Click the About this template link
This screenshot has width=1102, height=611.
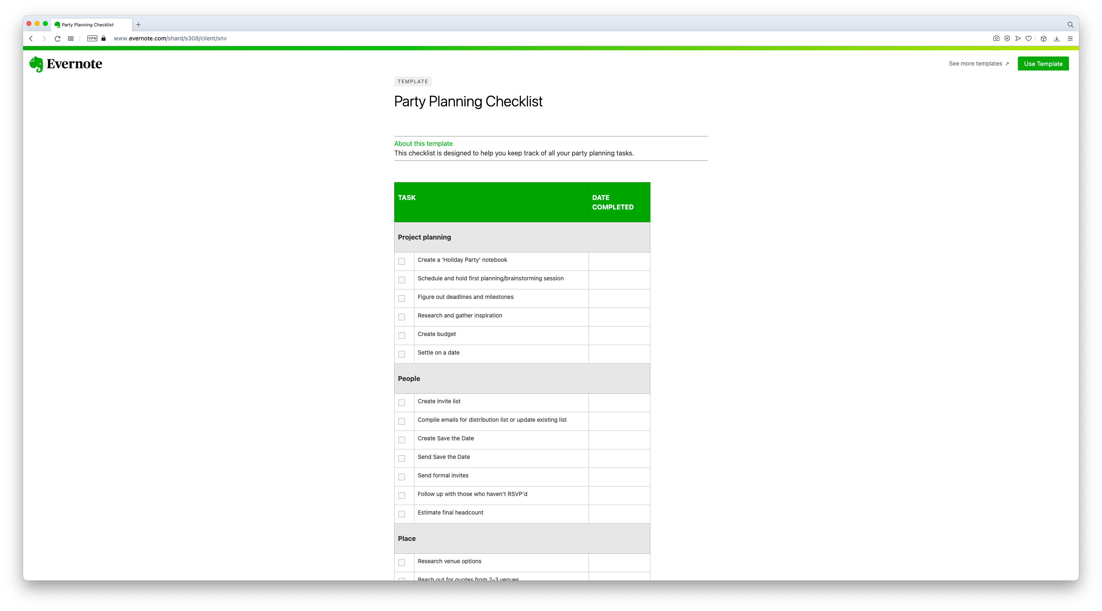(423, 143)
